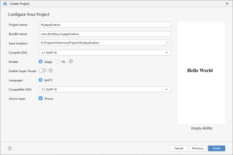Click the Project name input field
The width and height of the screenshot is (233, 155).
pos(105,25)
